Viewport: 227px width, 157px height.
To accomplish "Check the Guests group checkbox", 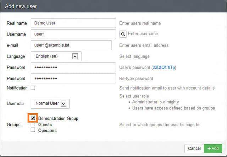I will tap(33, 124).
